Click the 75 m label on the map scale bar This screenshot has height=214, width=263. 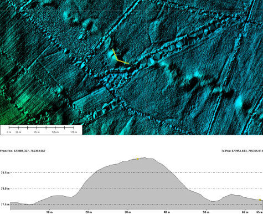[37, 132]
